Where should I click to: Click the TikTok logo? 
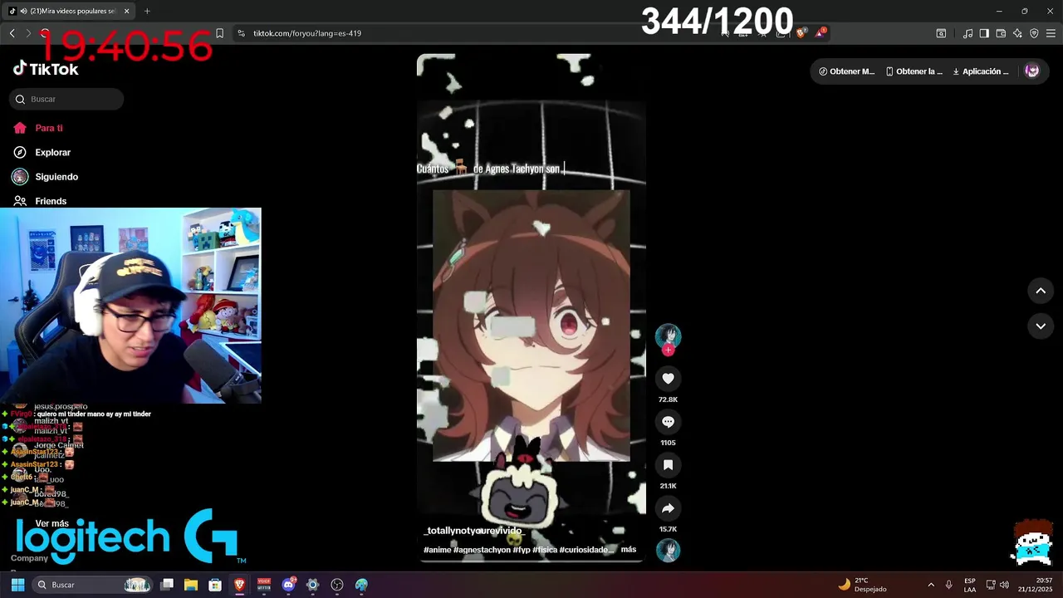point(46,69)
